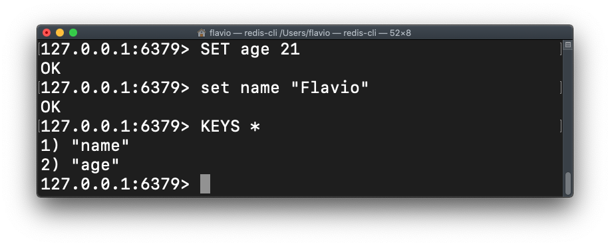Zoom the window with the green button

pos(73,33)
